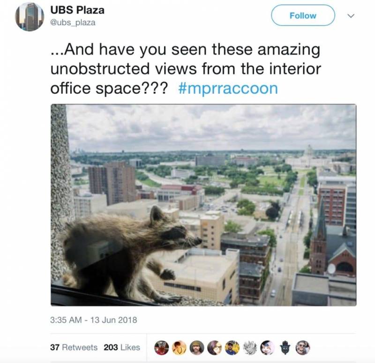Click the tweet text about unobstructed views
The image size is (375, 363).
186,68
